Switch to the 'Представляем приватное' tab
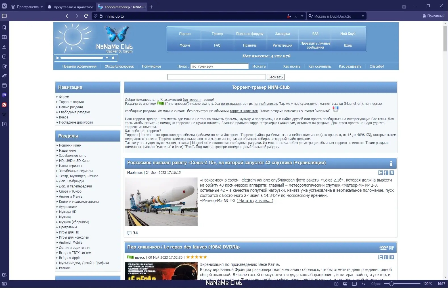Image resolution: width=448 pixels, height=288 pixels. click(x=70, y=7)
